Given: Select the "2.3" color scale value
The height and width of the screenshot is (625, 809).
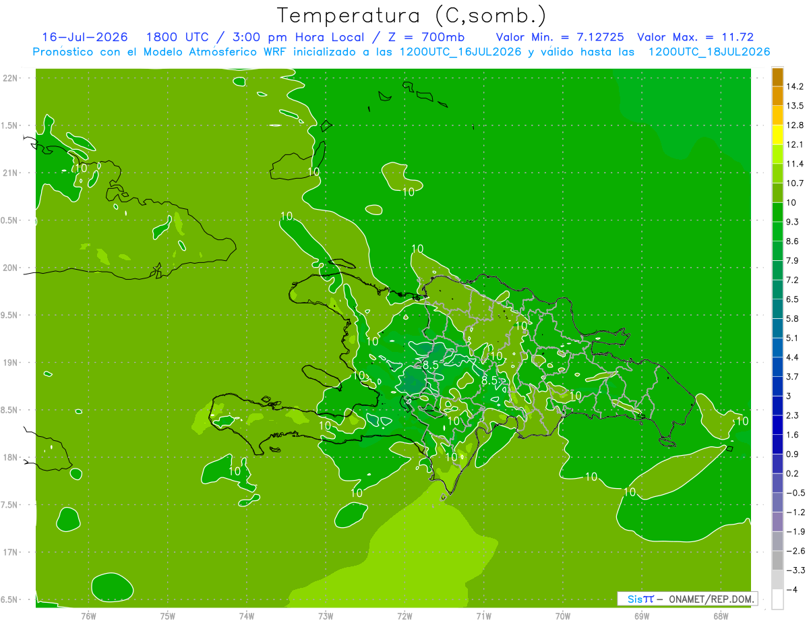Looking at the screenshot, I should tap(793, 415).
